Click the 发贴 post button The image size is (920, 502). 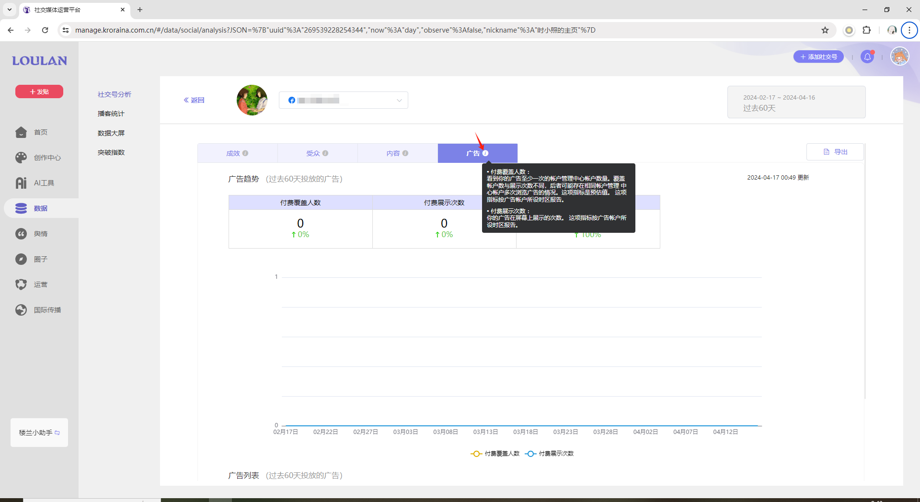point(39,91)
